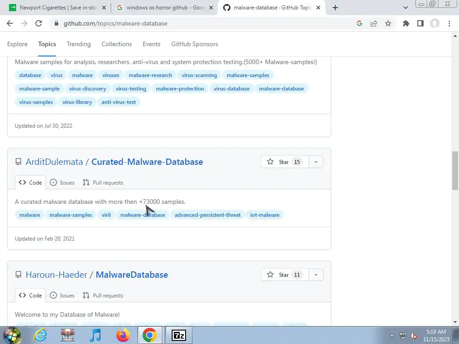
Task: Open Code tab of MalwareDatabase
Action: (x=30, y=296)
